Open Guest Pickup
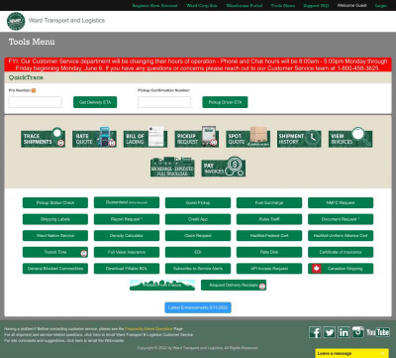Screen dimensions: 396x358 [x=198, y=202]
